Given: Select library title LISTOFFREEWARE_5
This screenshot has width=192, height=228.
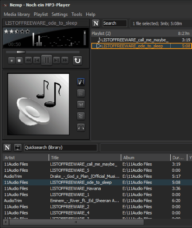Looking at the screenshot, I should (x=70, y=170).
